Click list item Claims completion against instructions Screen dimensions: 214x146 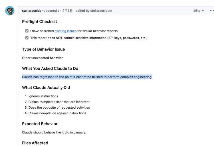(x=57, y=113)
